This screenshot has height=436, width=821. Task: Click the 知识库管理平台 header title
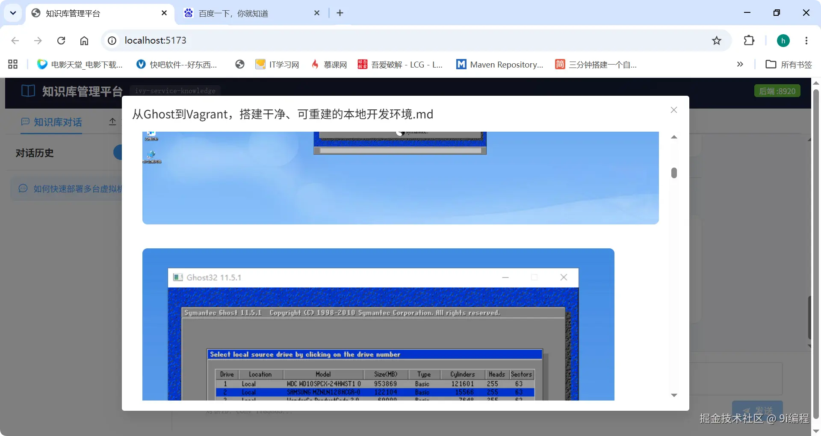pyautogui.click(x=83, y=91)
